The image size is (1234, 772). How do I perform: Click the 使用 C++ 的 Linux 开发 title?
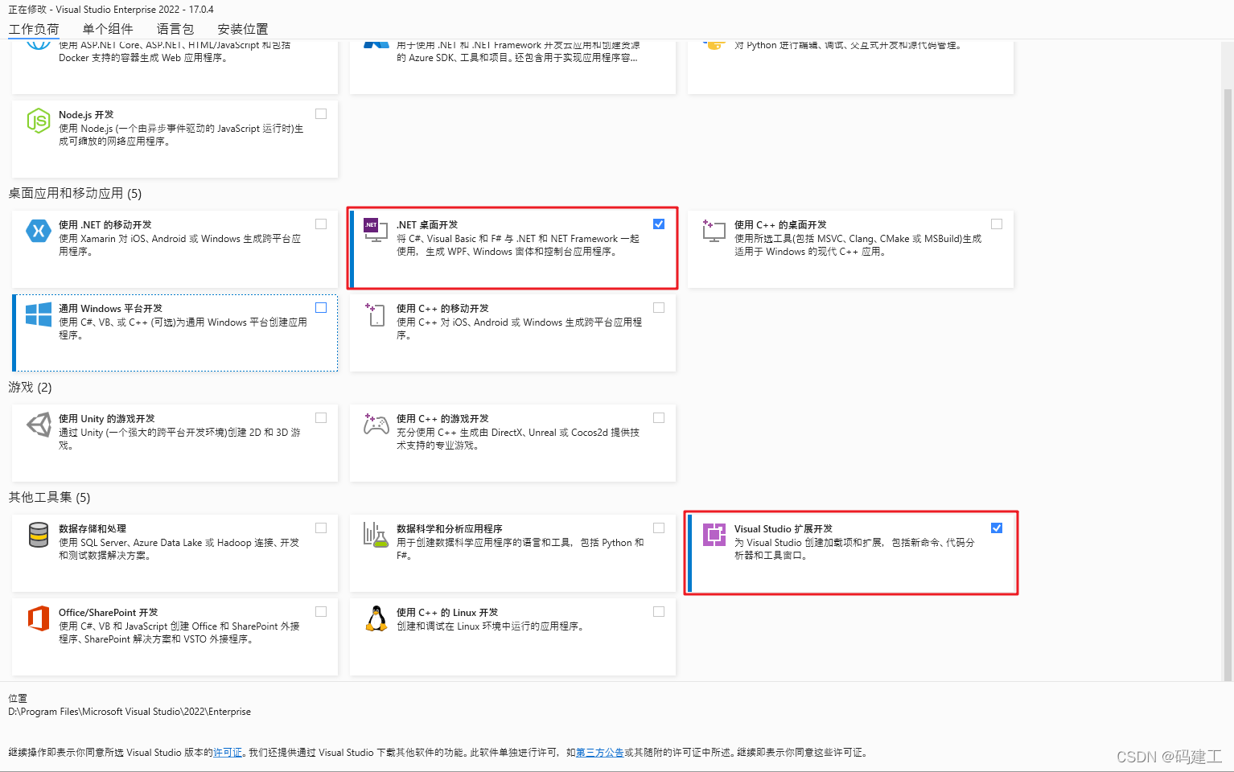pos(447,613)
